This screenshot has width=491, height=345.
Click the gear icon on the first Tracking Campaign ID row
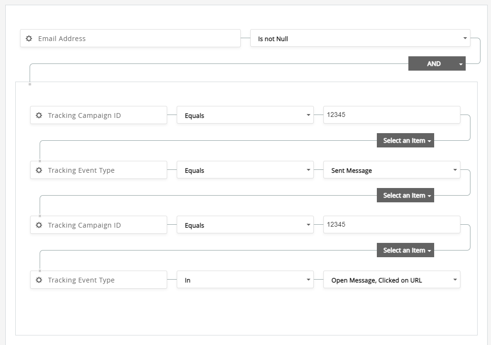39,115
